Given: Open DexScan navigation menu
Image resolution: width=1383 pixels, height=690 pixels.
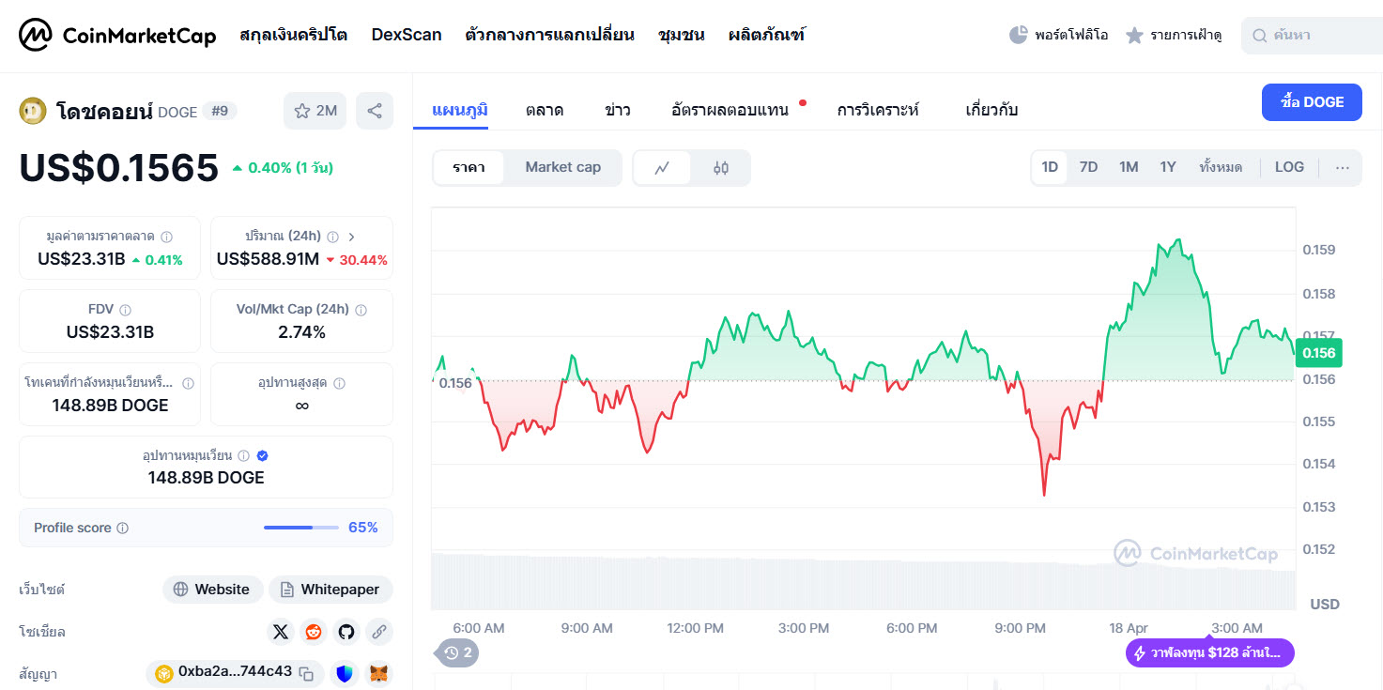Looking at the screenshot, I should 407,35.
